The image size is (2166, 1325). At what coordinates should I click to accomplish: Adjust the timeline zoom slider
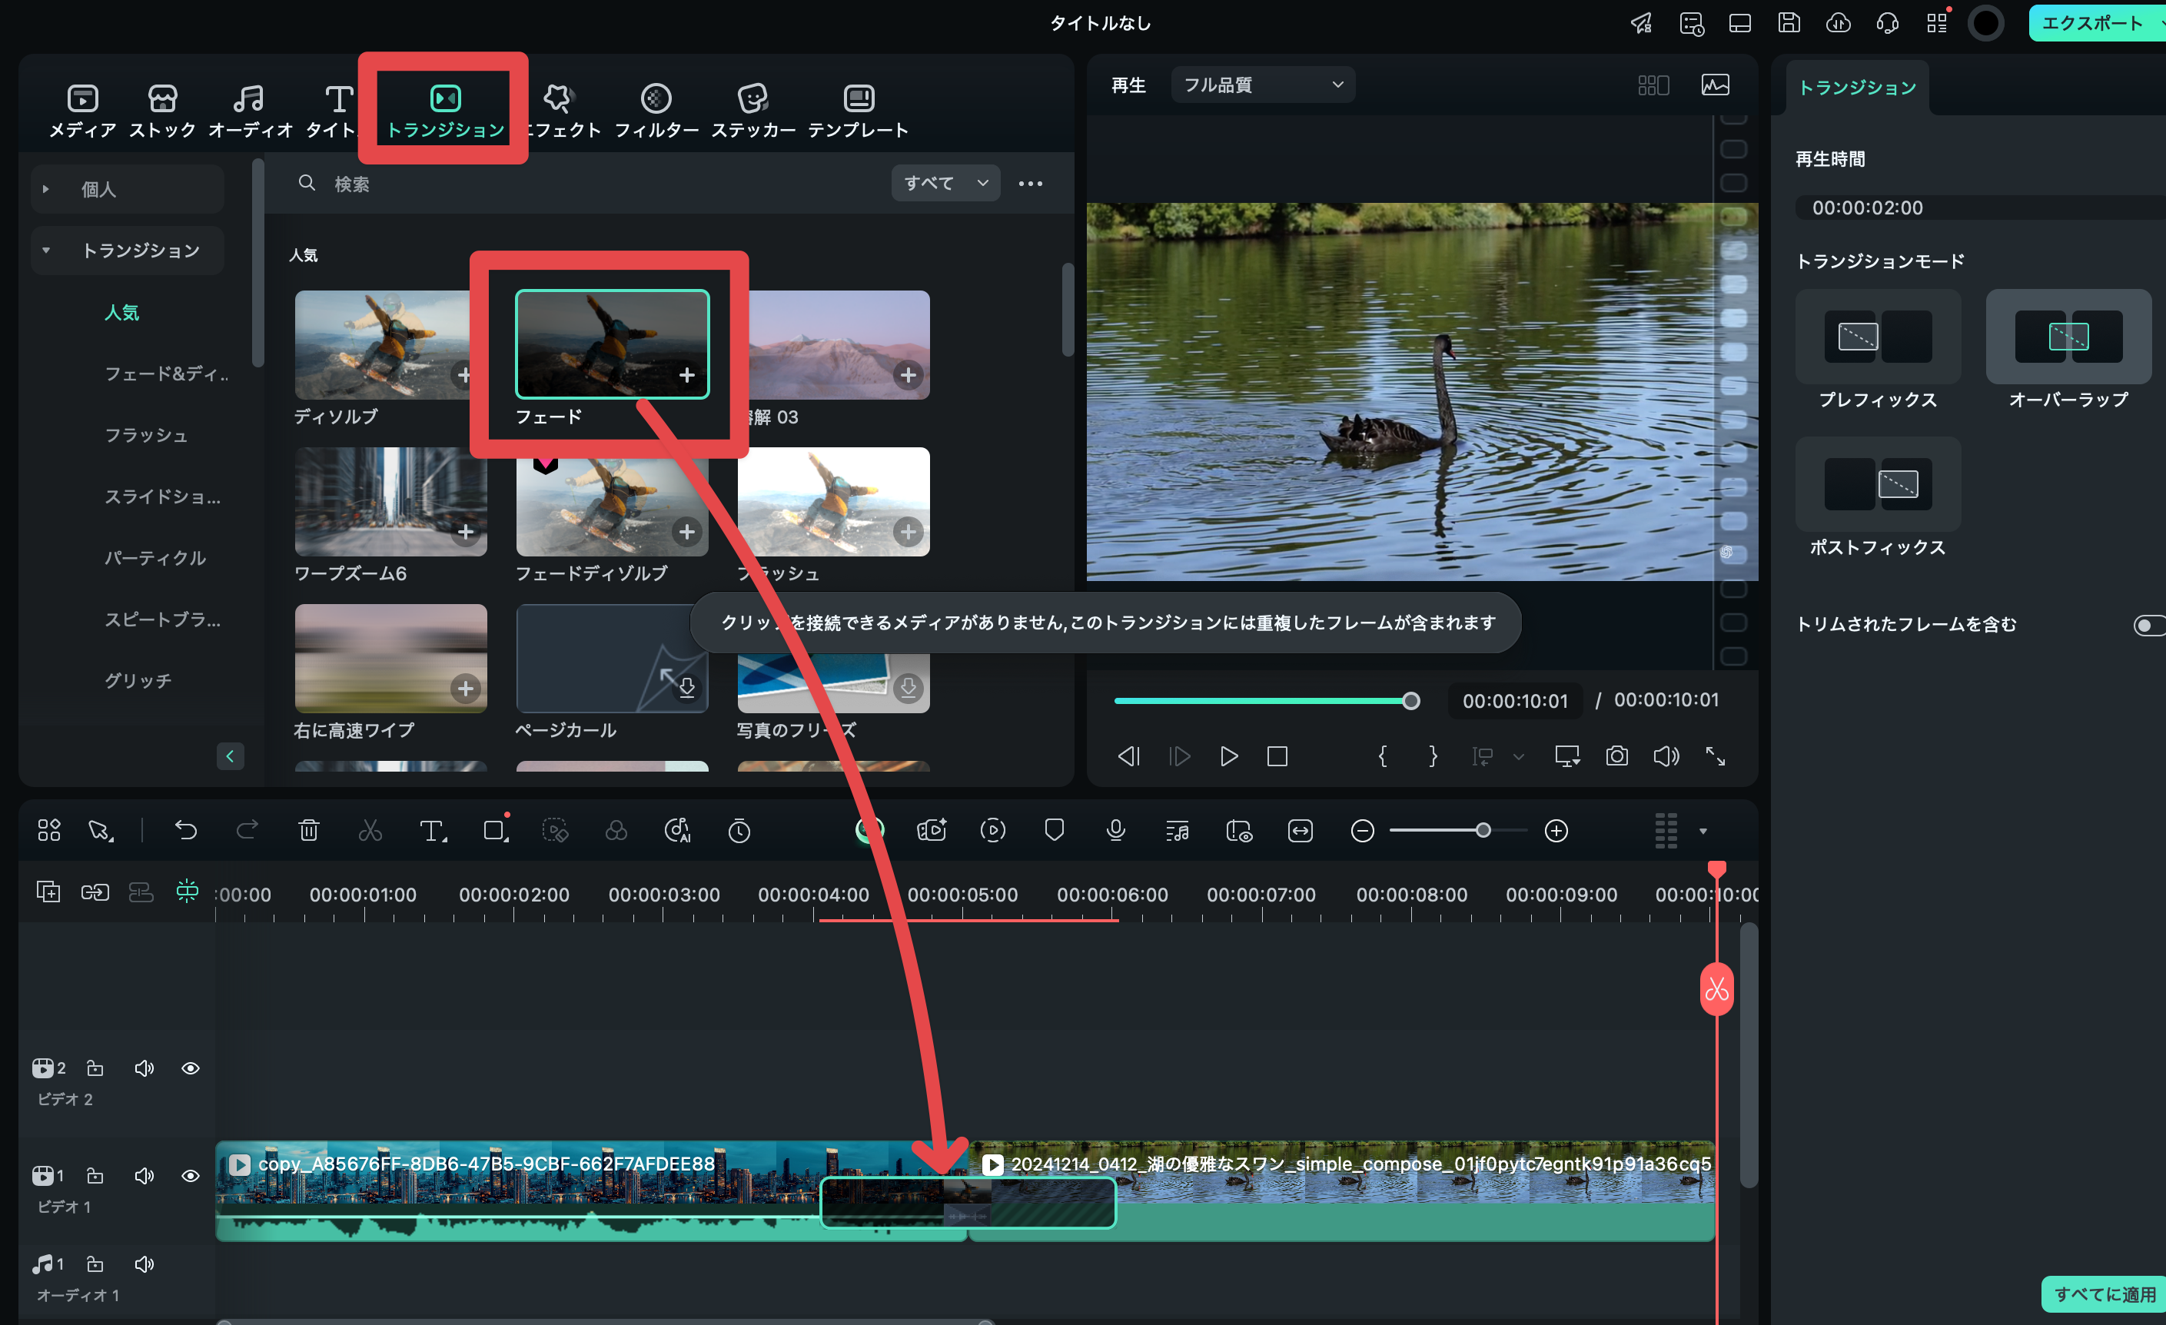pos(1459,831)
